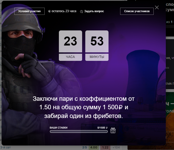Open the +104 more markets link
The image size is (174, 150).
point(116,147)
